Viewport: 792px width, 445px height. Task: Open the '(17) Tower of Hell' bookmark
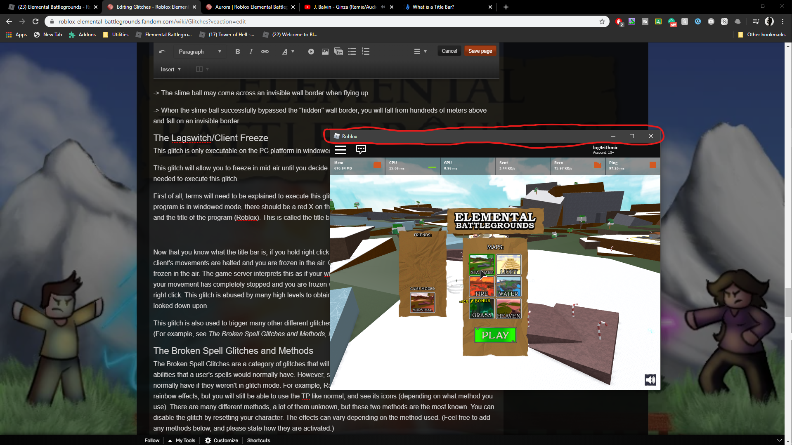pyautogui.click(x=227, y=35)
